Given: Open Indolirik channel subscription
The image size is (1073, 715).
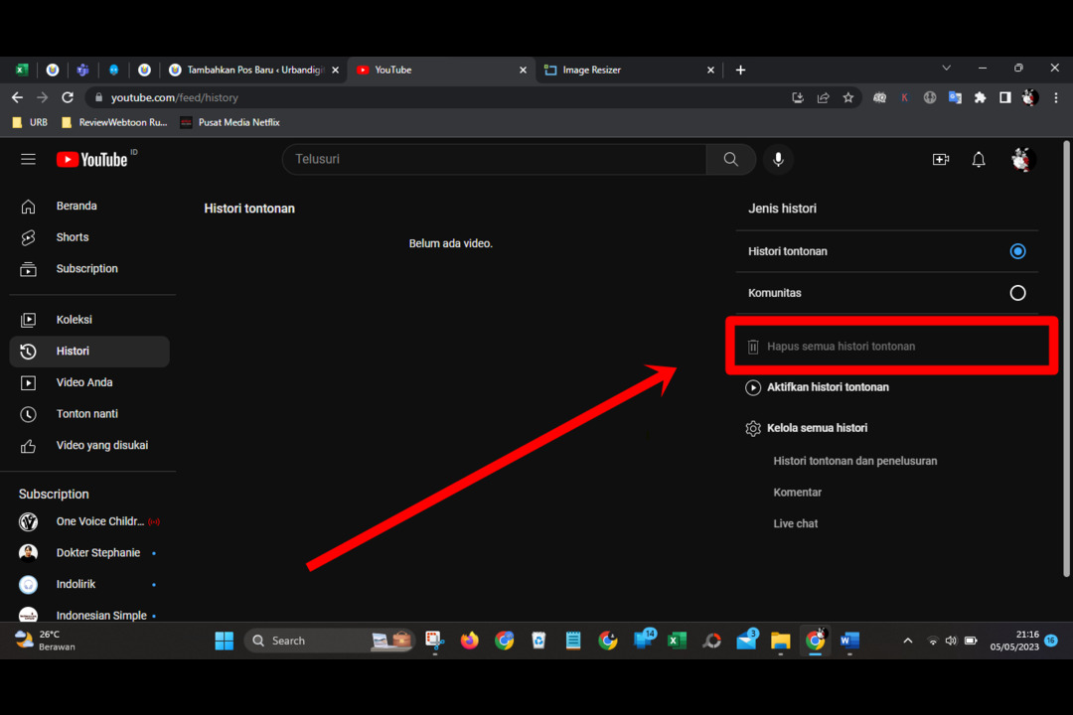Looking at the screenshot, I should coord(89,584).
